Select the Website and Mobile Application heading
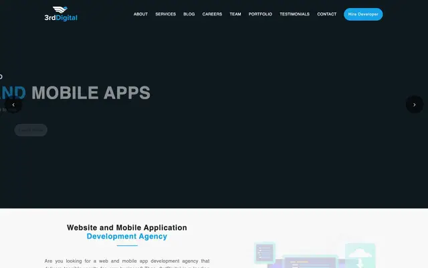 [x=127, y=228]
